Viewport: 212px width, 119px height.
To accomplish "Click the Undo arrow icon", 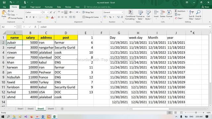I will pos(11,2).
